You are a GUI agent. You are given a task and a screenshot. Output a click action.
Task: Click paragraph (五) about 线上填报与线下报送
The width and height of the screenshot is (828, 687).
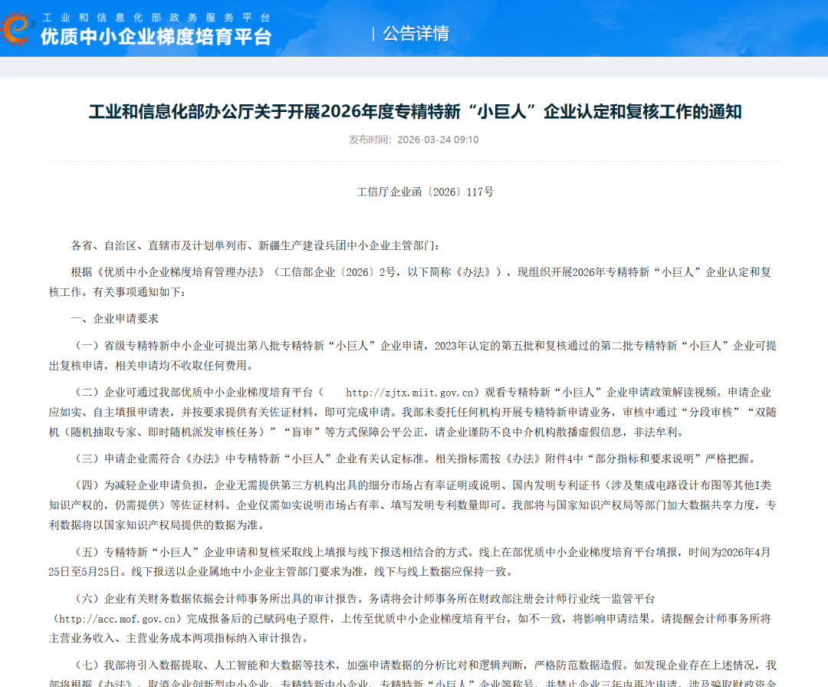coord(410,561)
